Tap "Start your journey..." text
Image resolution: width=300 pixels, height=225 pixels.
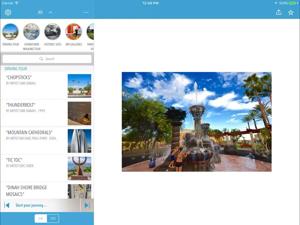(x=31, y=205)
